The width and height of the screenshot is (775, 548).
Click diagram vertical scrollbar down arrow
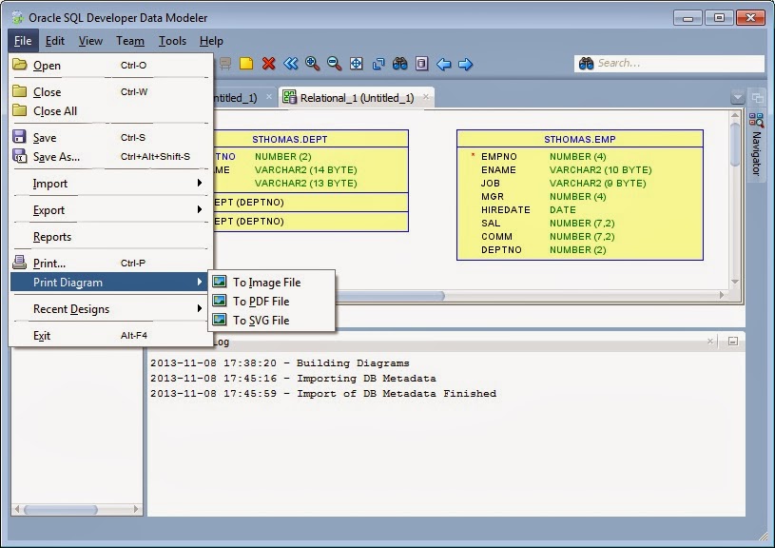click(x=735, y=282)
